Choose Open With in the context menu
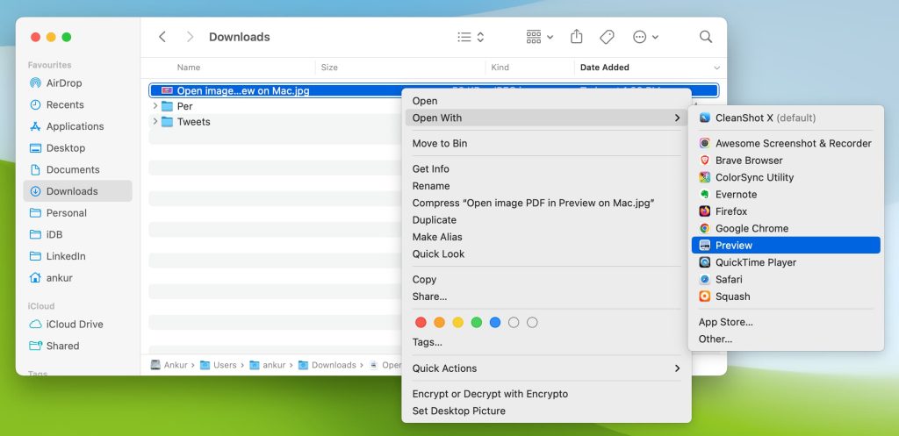The image size is (899, 436). pos(546,118)
